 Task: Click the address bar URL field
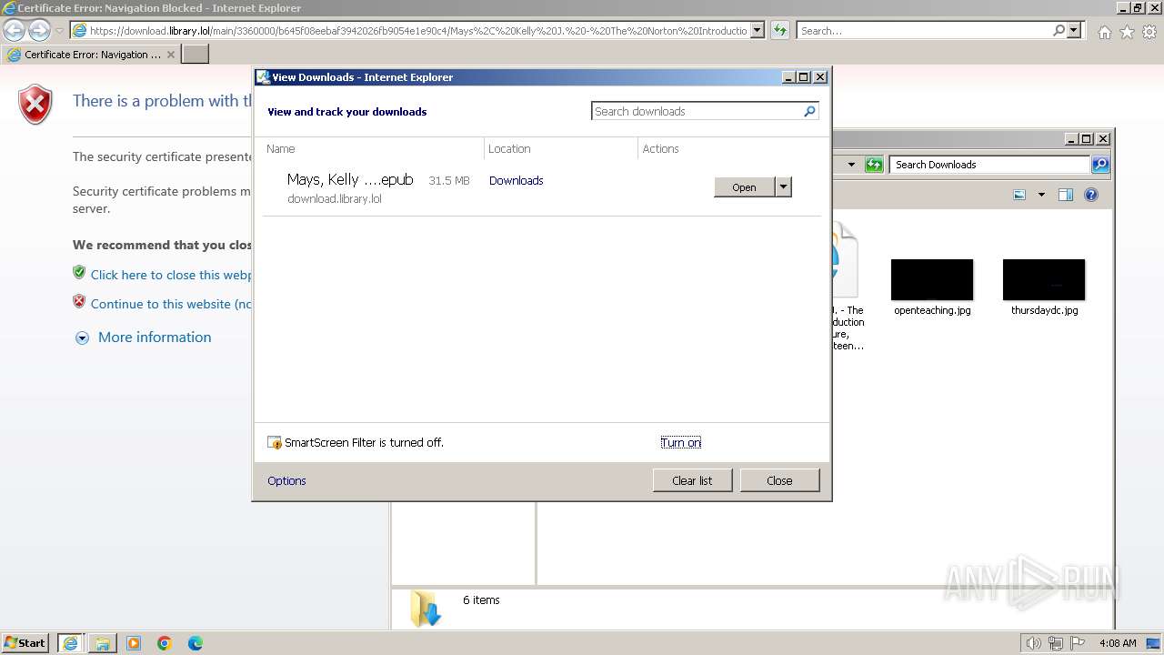click(409, 30)
